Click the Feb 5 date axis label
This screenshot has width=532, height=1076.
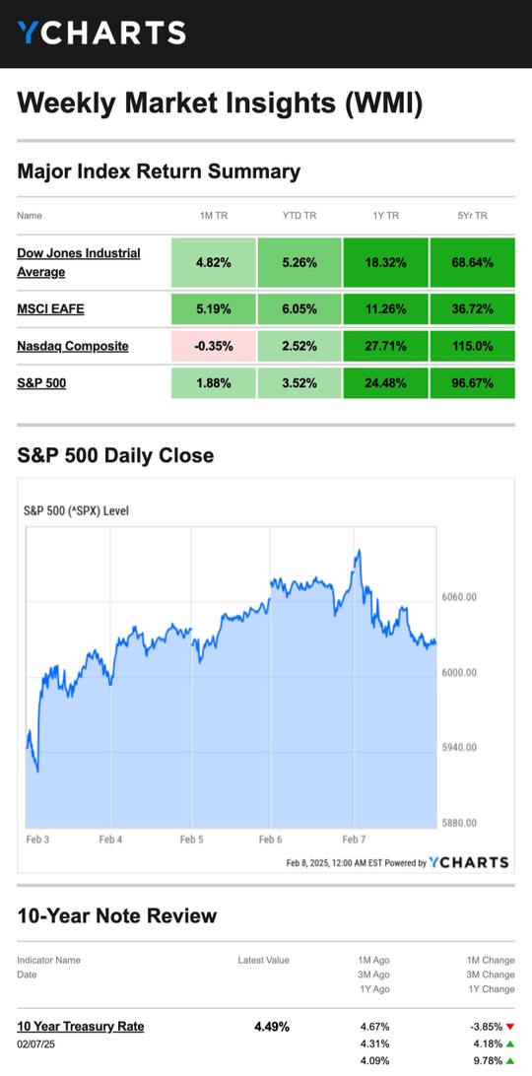[191, 840]
